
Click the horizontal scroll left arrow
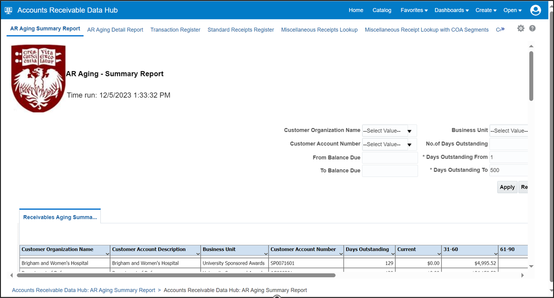coord(11,275)
